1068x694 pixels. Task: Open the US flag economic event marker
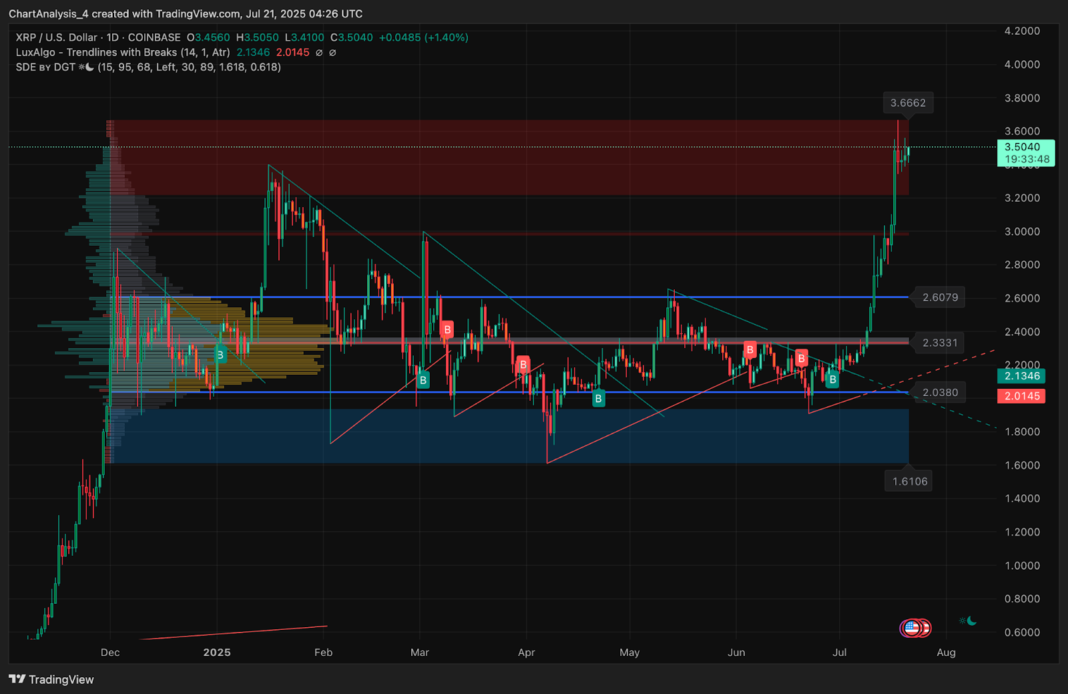[911, 628]
